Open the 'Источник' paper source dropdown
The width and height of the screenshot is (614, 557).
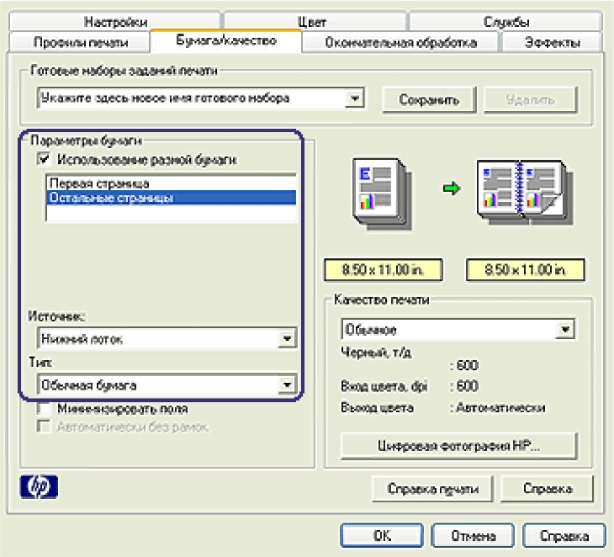(288, 338)
